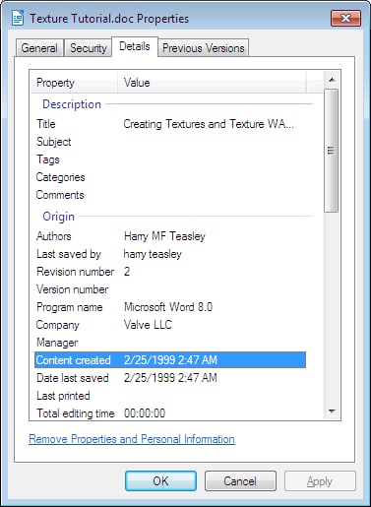Select the Program name label
Viewport: 371px width, 507px height.
70,307
